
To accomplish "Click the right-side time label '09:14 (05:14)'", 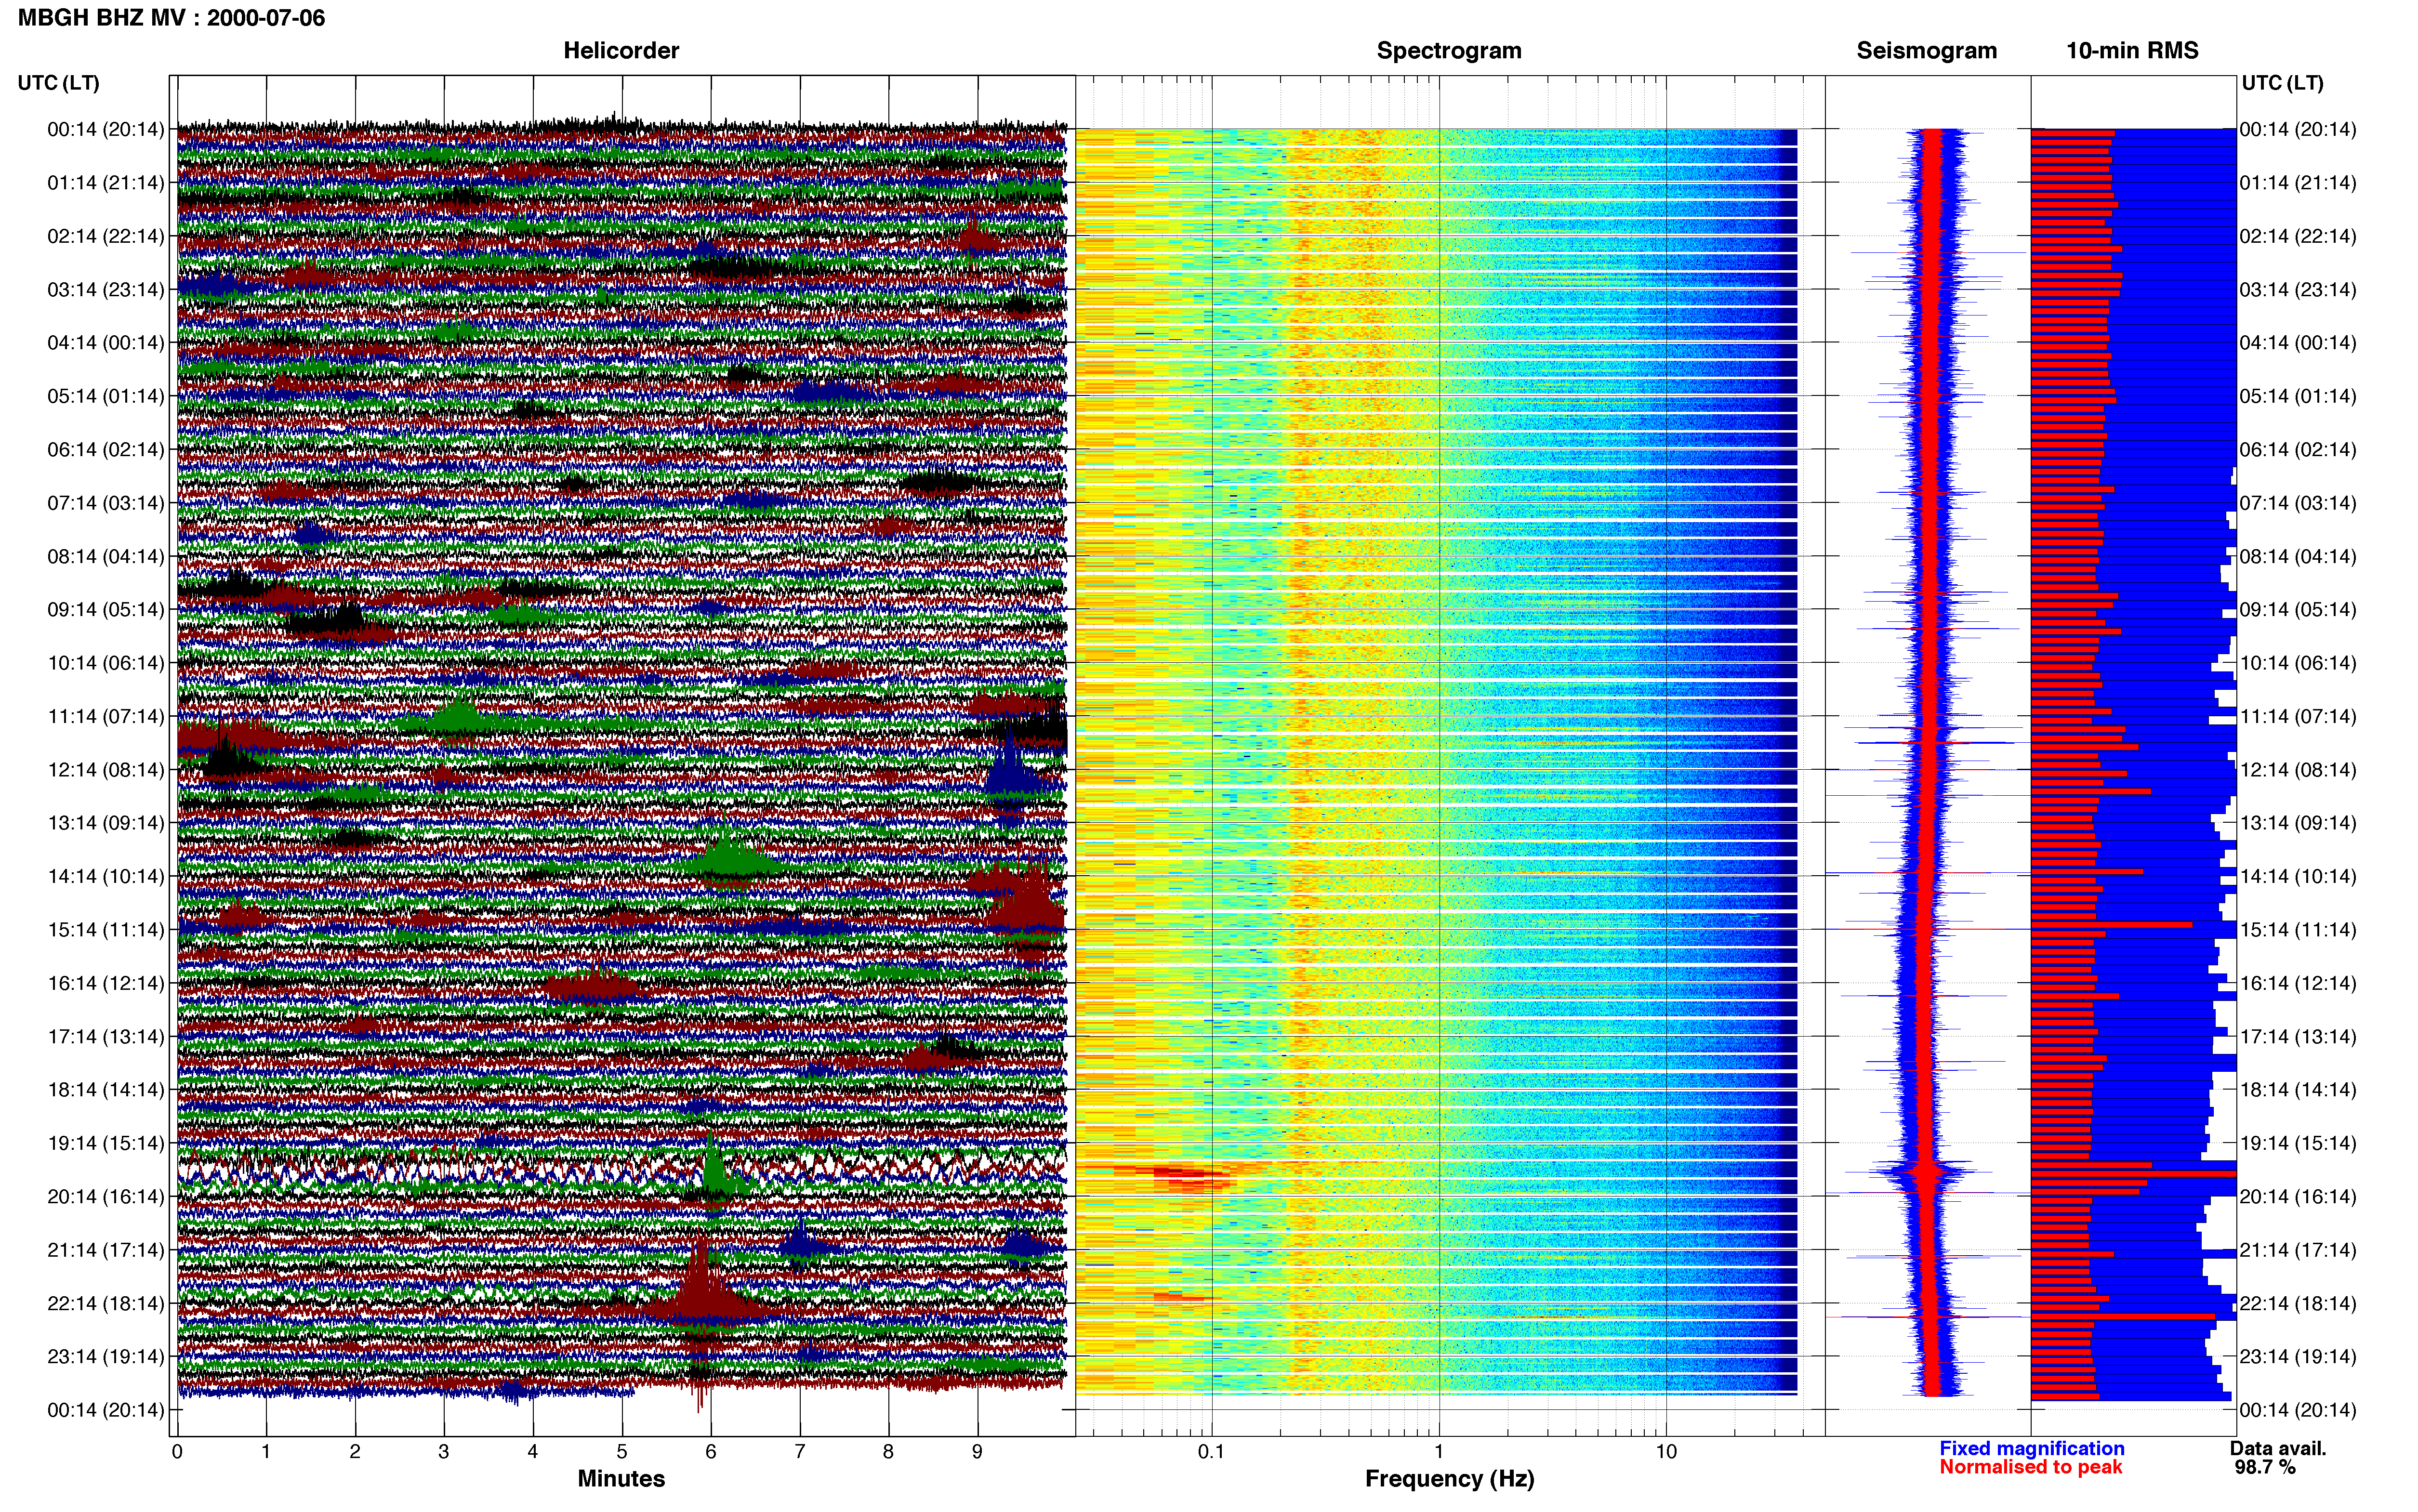I will [x=2298, y=610].
